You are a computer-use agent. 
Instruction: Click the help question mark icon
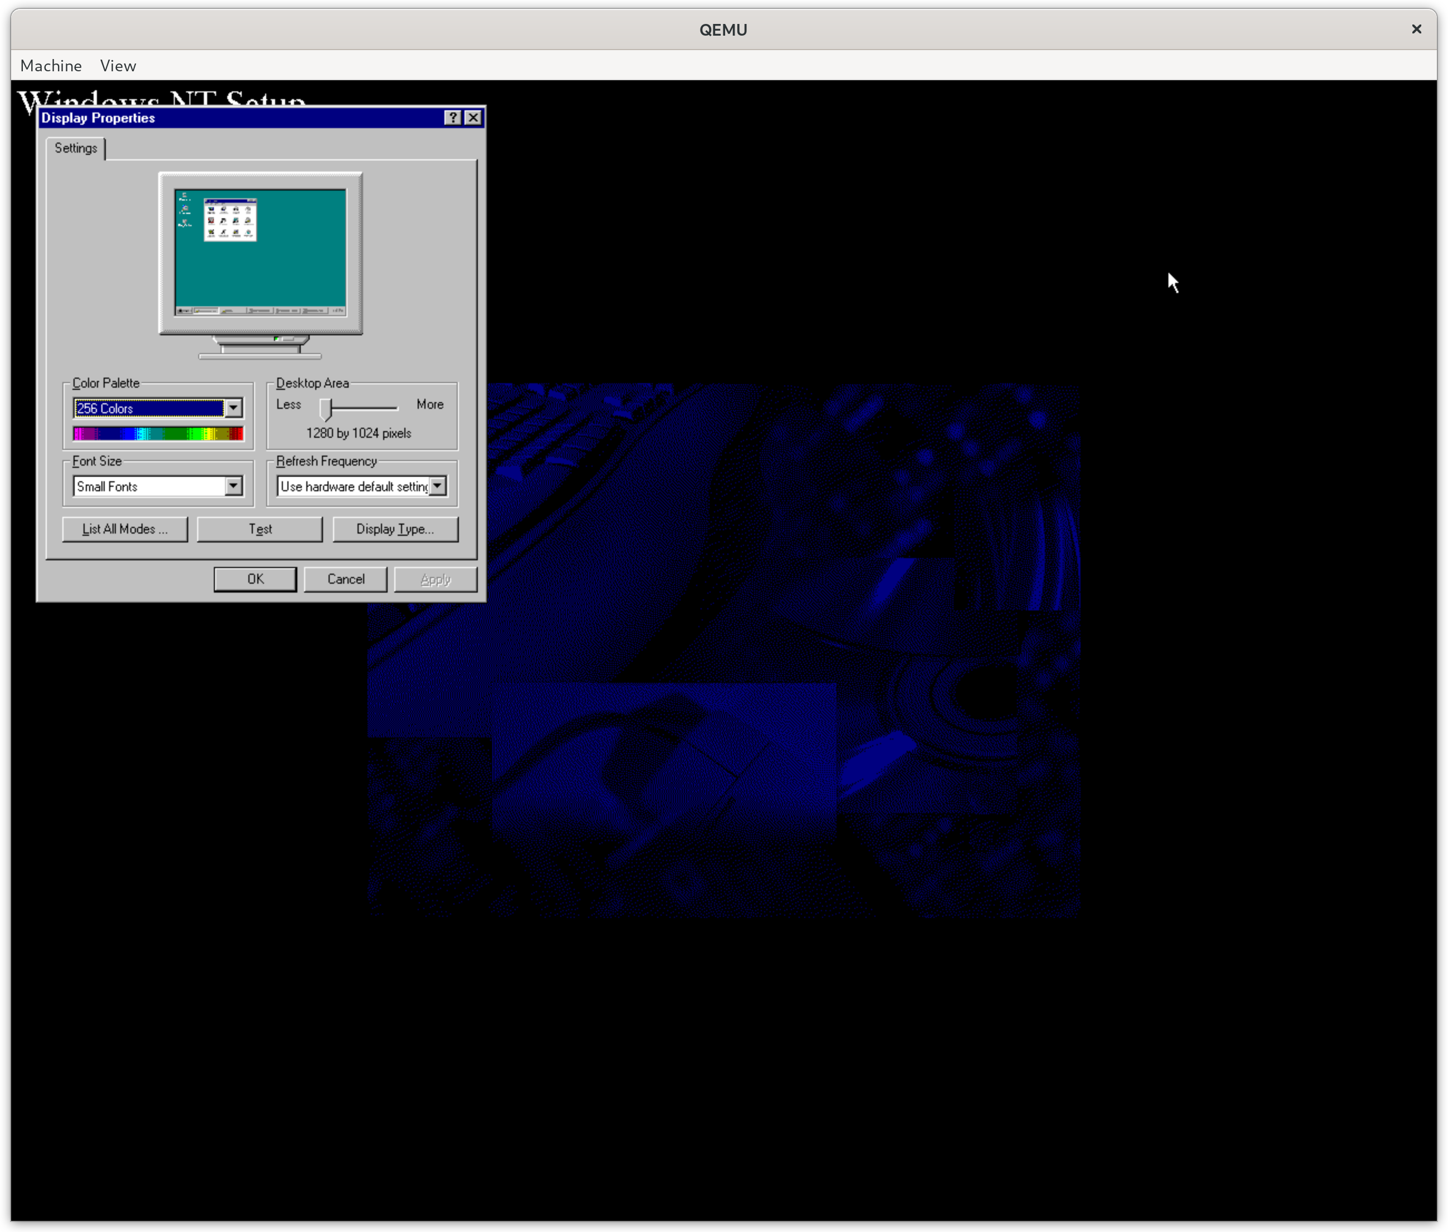[x=452, y=118]
